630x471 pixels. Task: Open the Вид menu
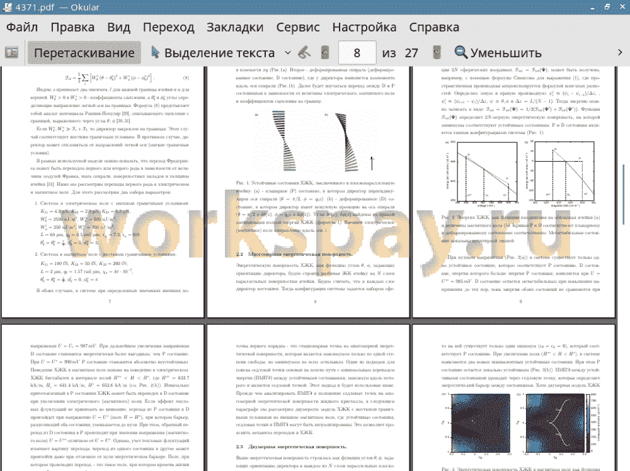point(118,27)
